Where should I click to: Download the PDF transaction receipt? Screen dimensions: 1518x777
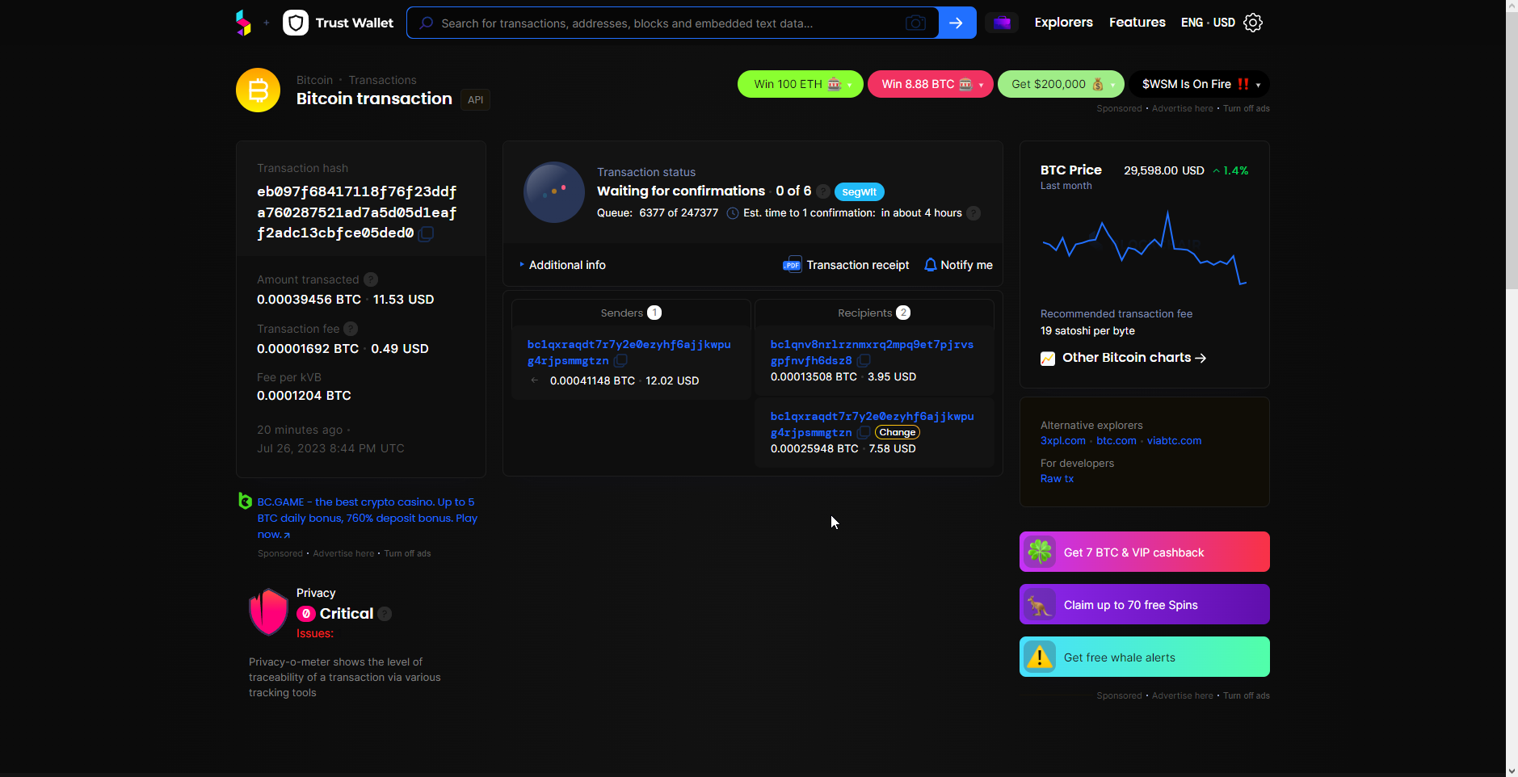(x=847, y=265)
